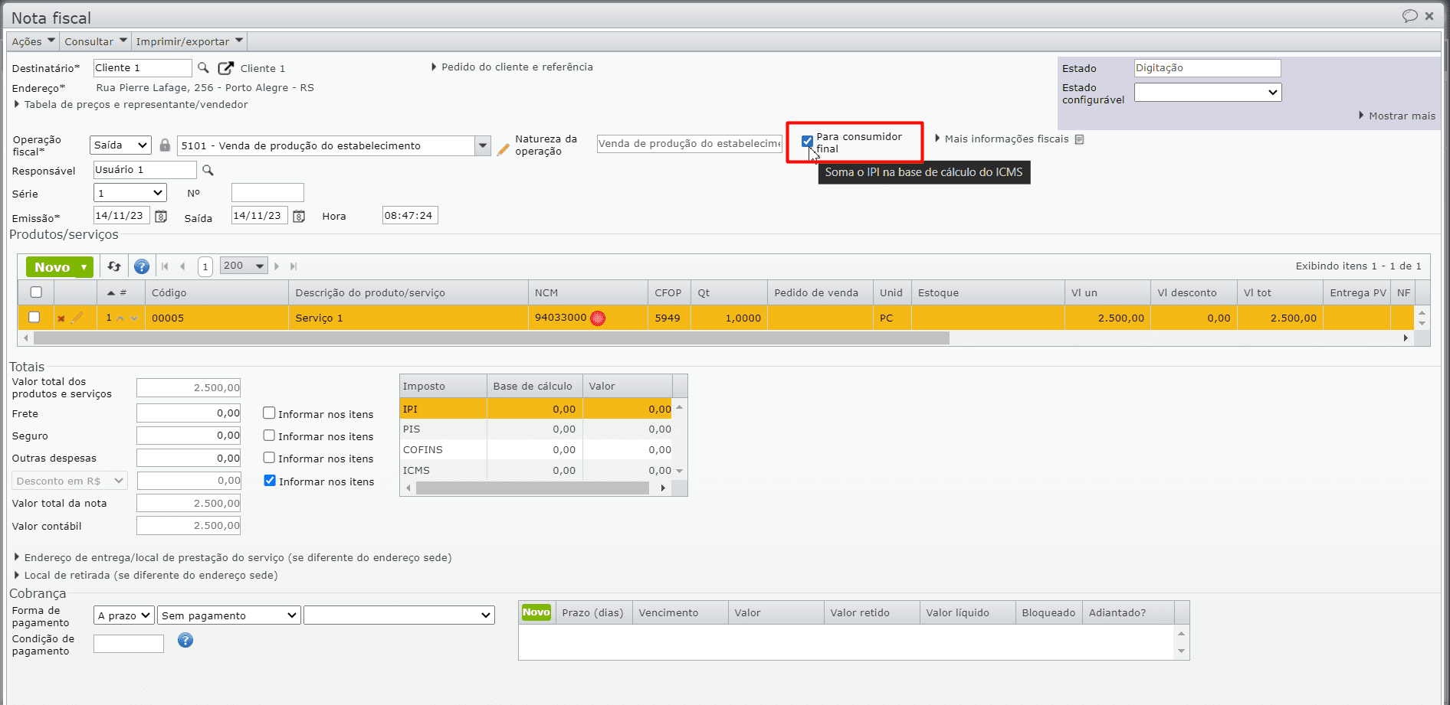Expand Local de retirada section
The height and width of the screenshot is (705, 1450).
[x=146, y=575]
